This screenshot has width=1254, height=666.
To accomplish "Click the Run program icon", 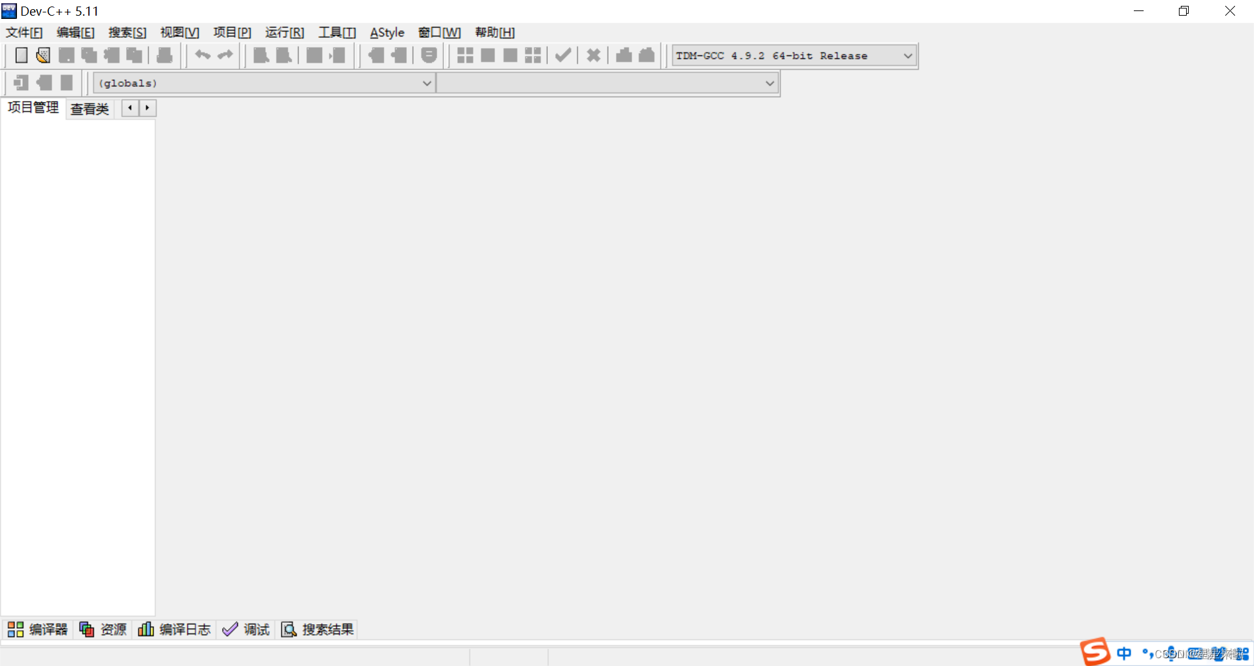I will pos(488,55).
